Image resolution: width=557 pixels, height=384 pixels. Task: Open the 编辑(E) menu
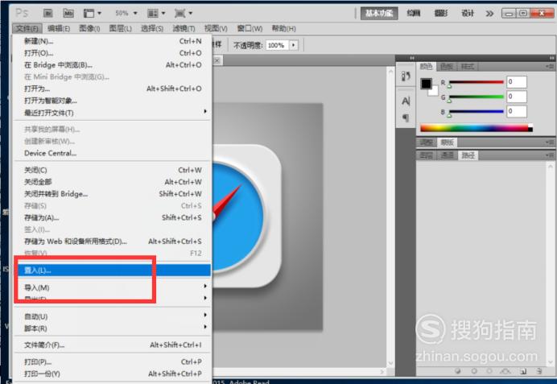[x=59, y=28]
